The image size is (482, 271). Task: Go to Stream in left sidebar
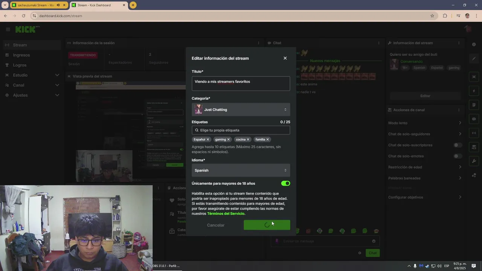(32, 45)
